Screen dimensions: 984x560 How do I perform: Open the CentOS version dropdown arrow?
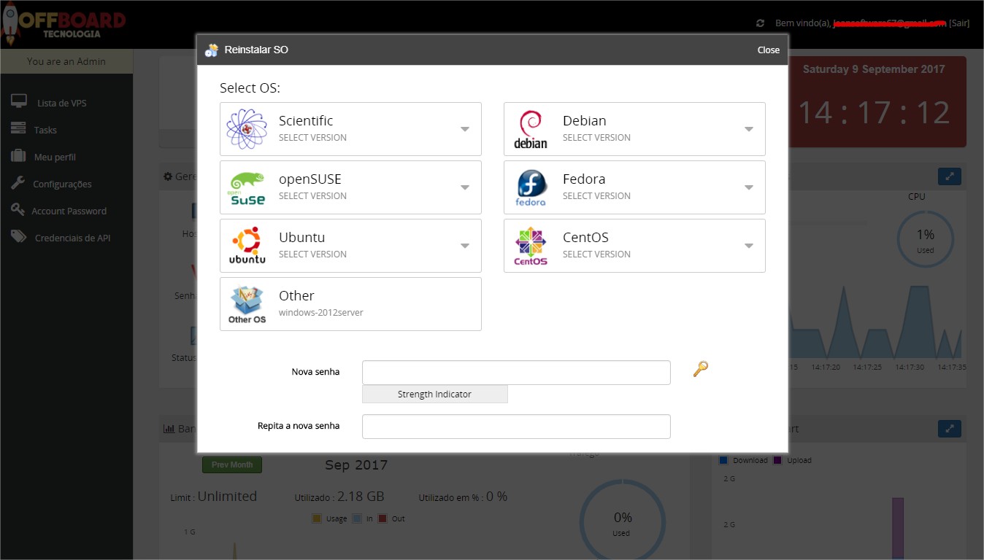click(749, 246)
